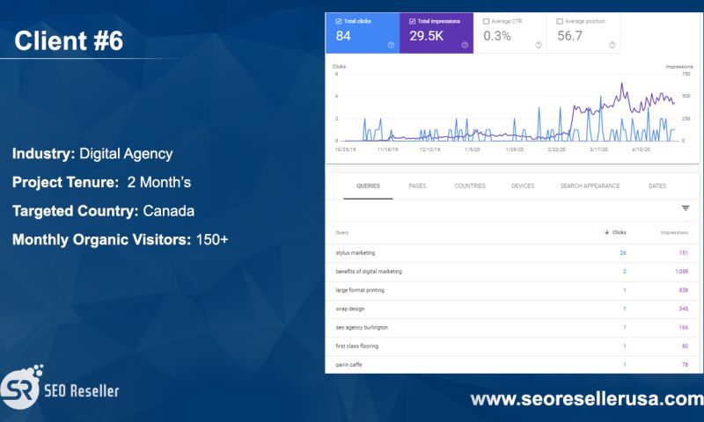Select the Search Appearance tab

[590, 186]
